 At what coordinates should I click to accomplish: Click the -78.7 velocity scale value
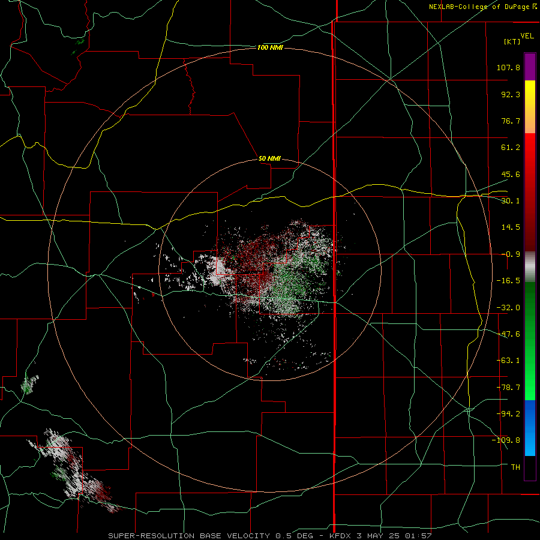508,388
